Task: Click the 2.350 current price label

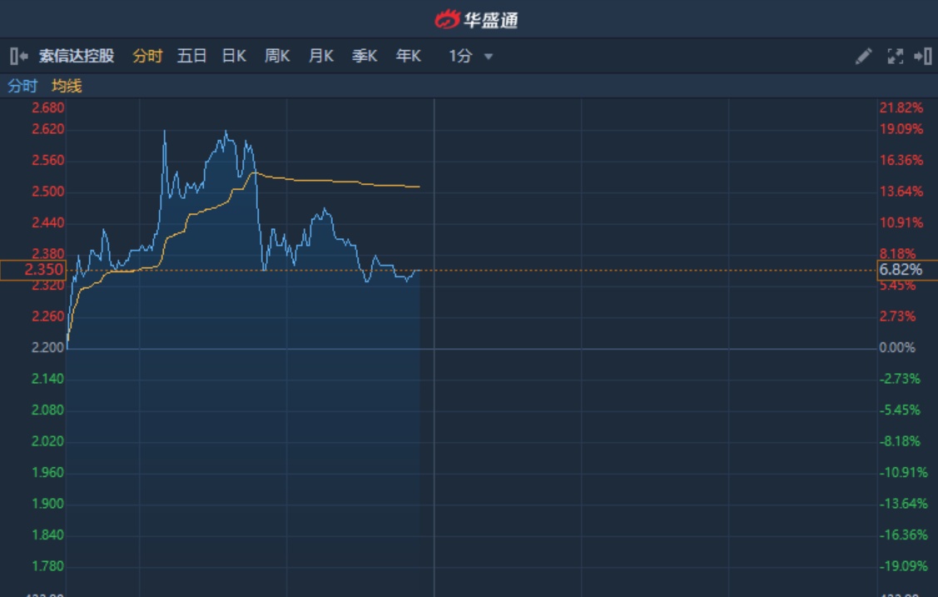Action: click(x=32, y=270)
